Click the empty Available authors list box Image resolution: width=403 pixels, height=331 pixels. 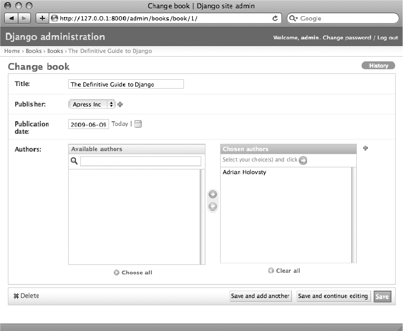tap(134, 217)
